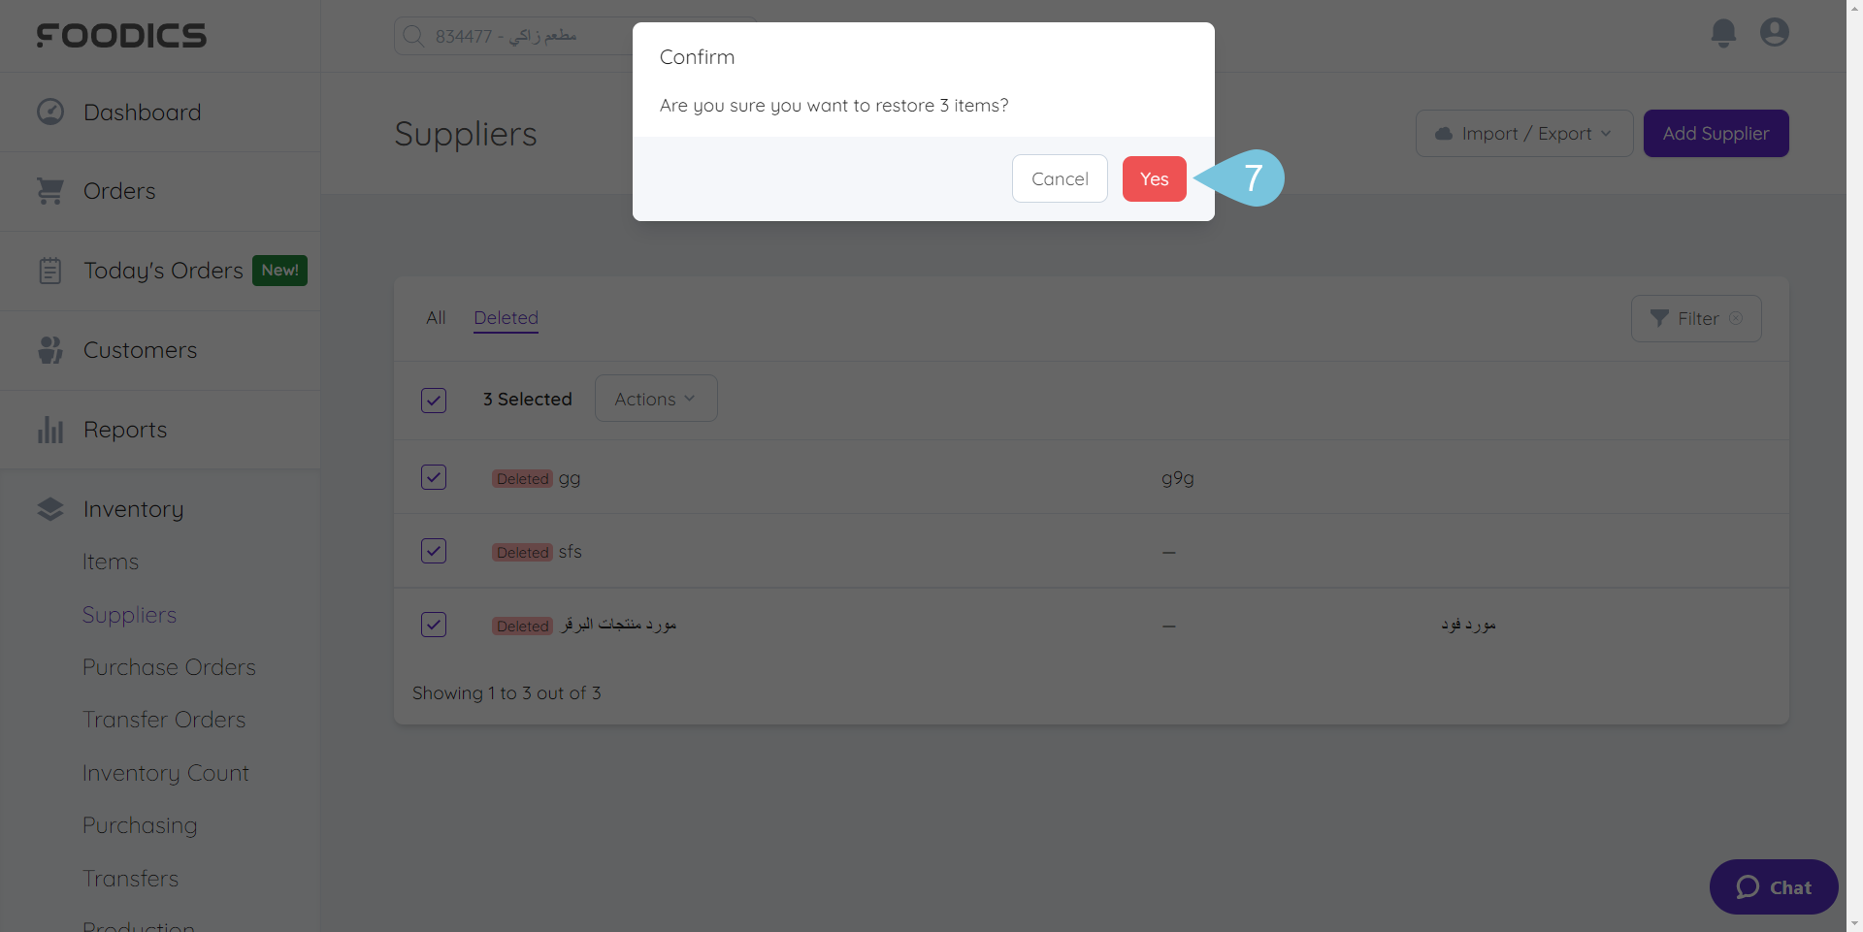
Task: Open the Chat support widget
Action: 1774,887
